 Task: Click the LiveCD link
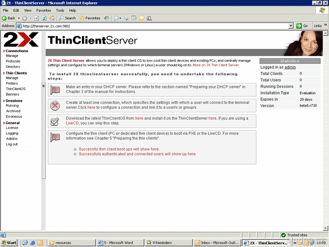(72, 123)
